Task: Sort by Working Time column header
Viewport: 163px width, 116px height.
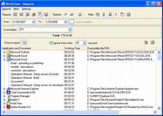Action: pyautogui.click(x=75, y=48)
